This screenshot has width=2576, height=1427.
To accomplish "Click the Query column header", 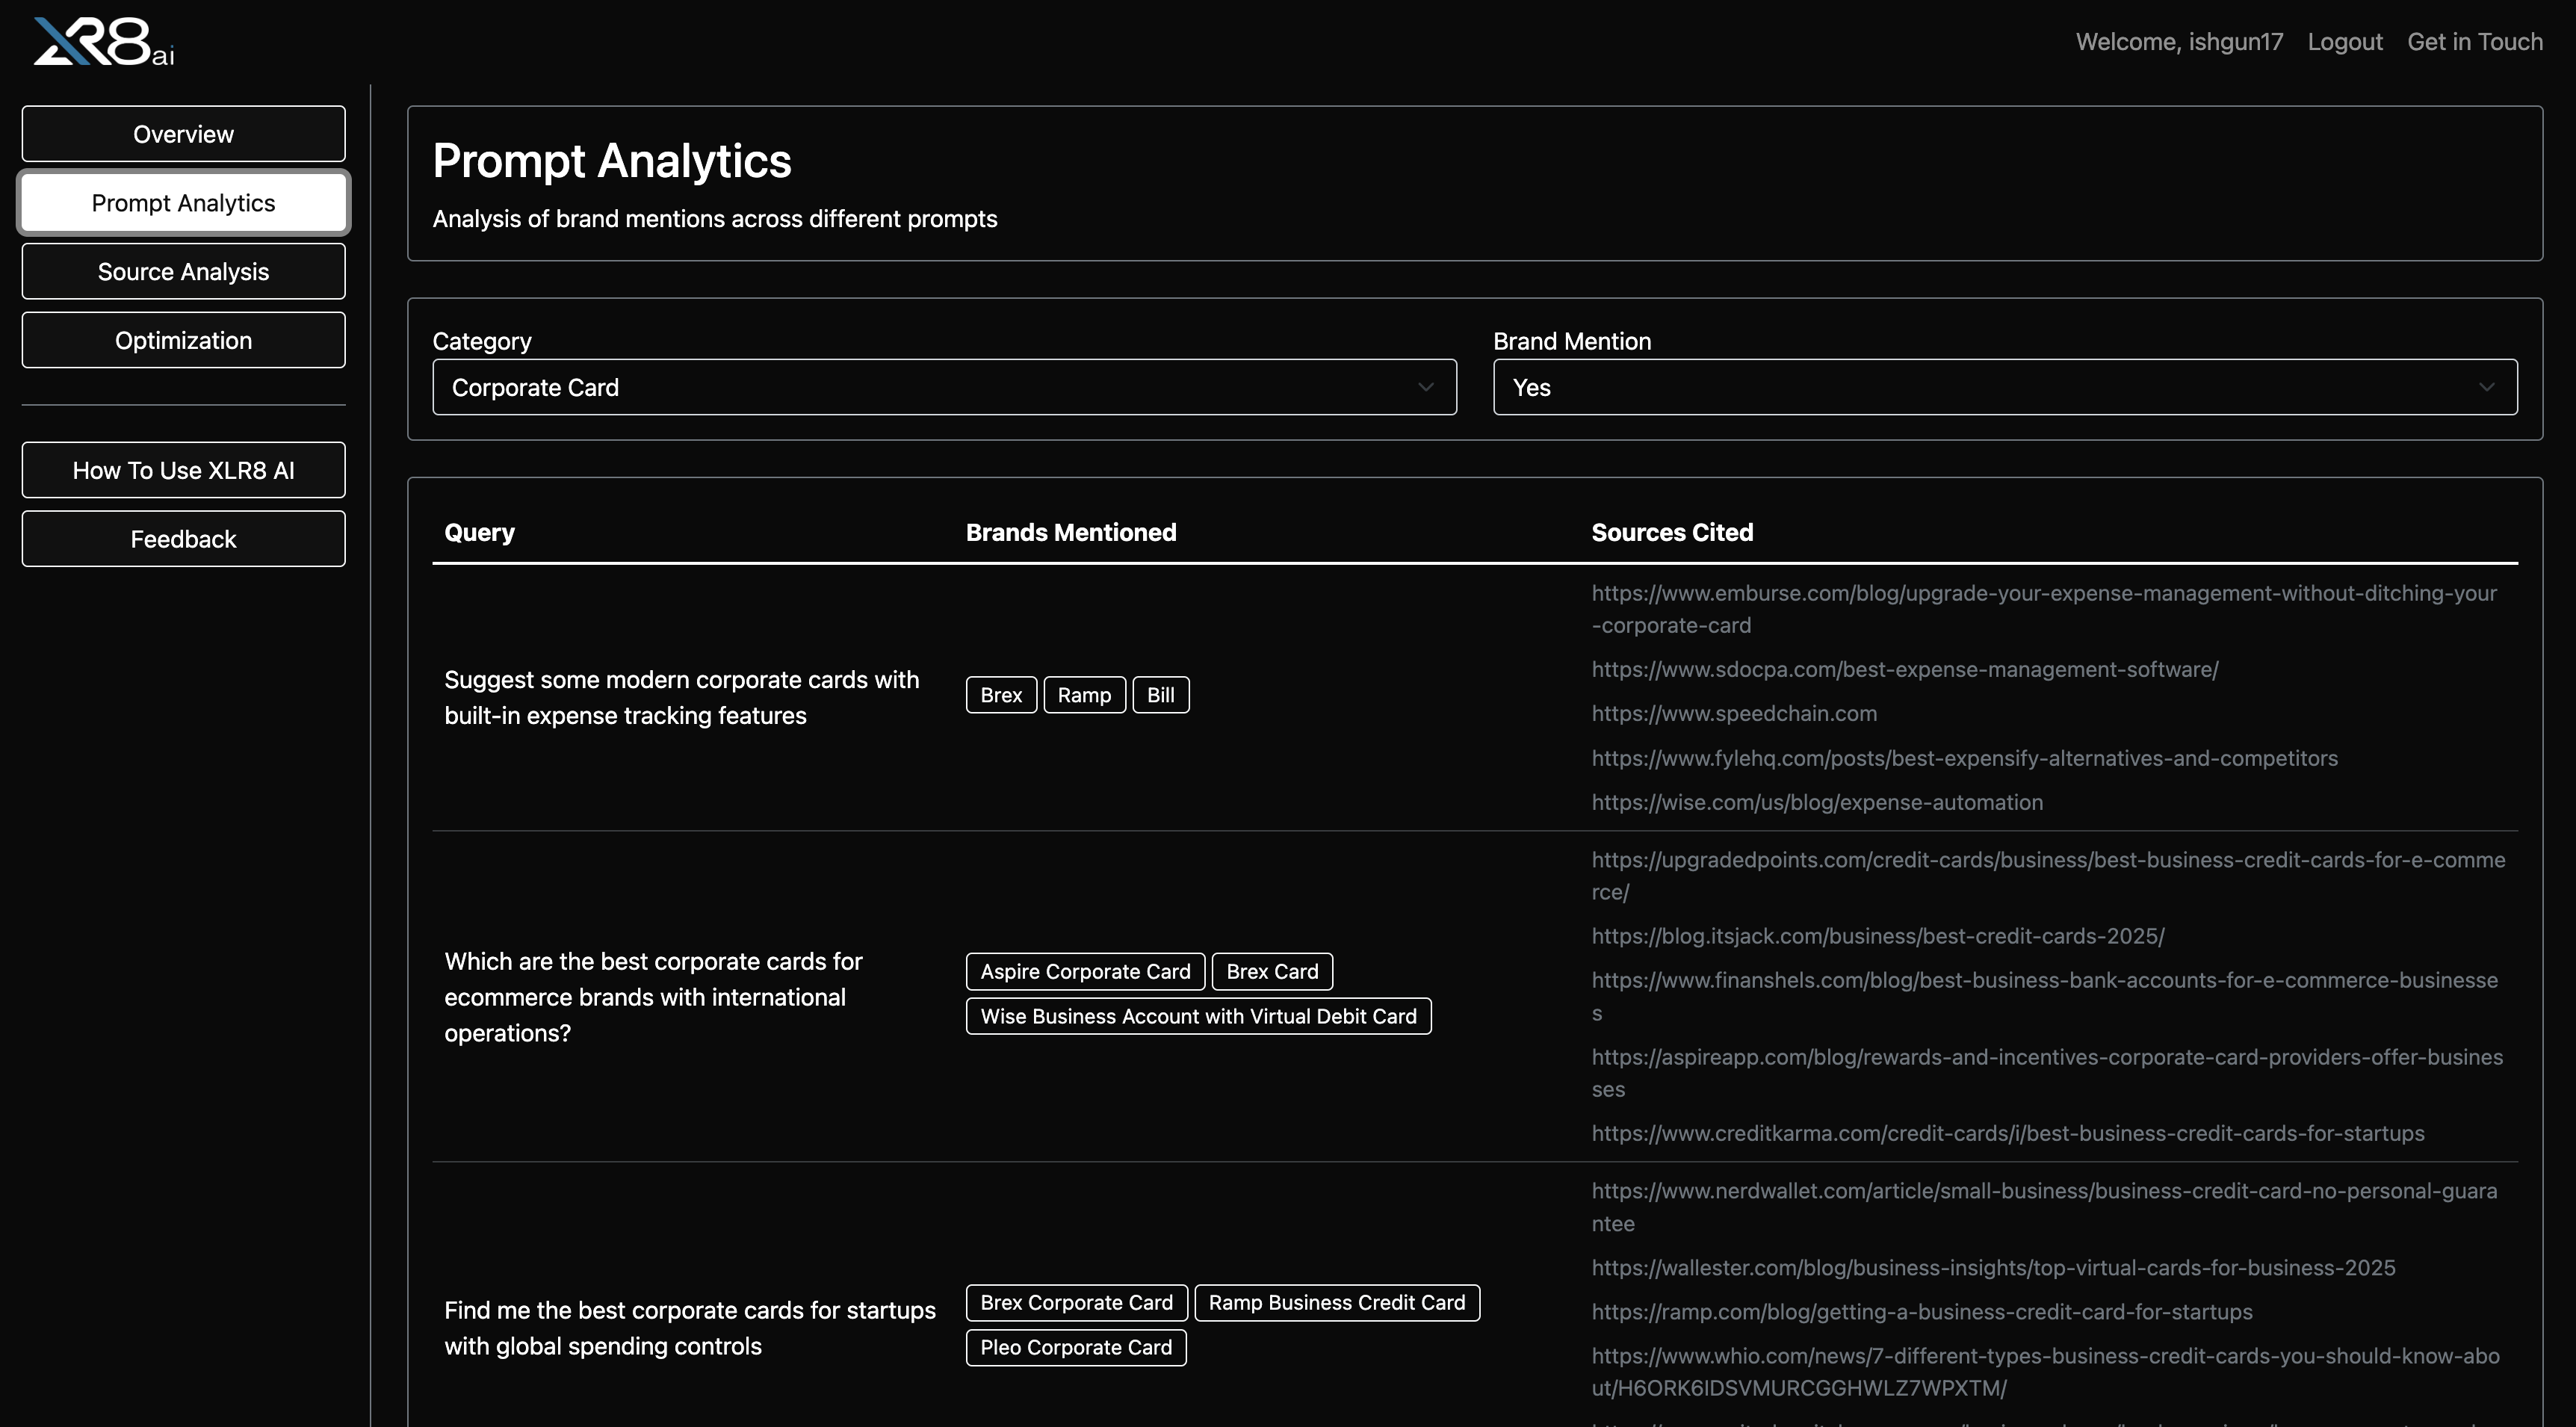I will [479, 532].
